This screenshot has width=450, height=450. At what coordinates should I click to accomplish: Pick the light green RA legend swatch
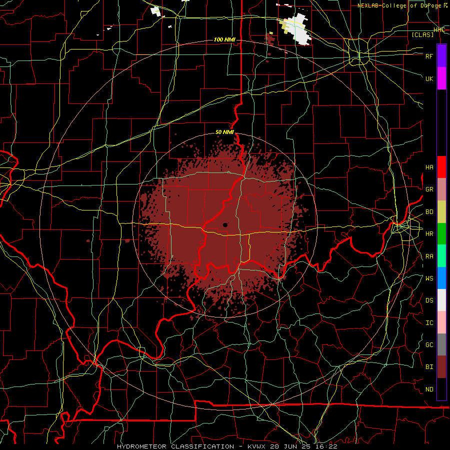(441, 256)
